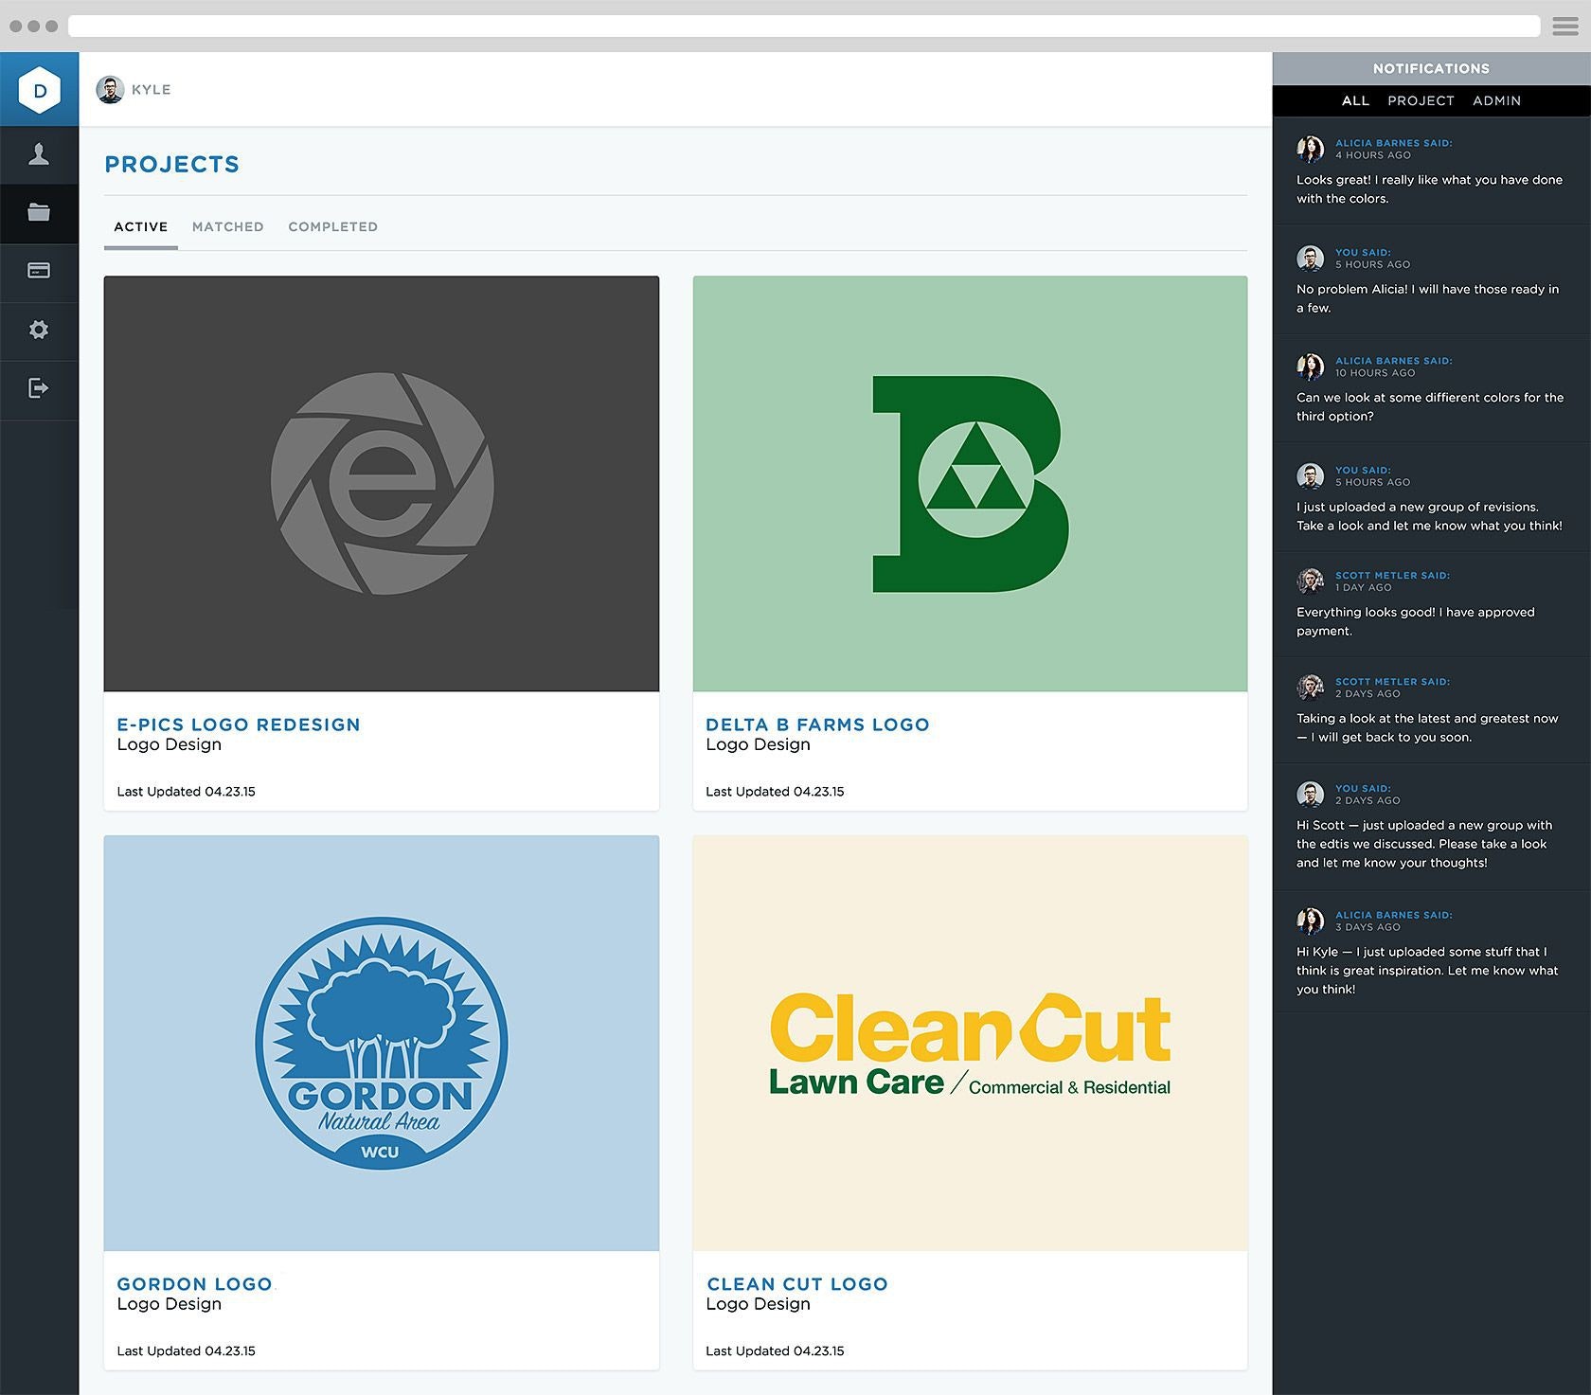This screenshot has height=1395, width=1591.
Task: Click 'Logo Design' under E-Pics Logo Redesign
Action: 170,744
